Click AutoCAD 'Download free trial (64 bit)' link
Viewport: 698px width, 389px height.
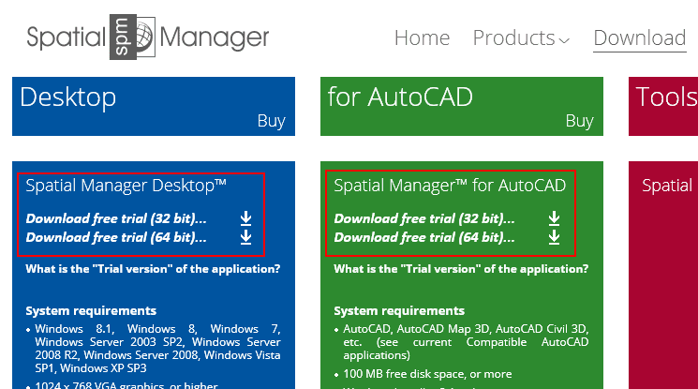click(424, 237)
